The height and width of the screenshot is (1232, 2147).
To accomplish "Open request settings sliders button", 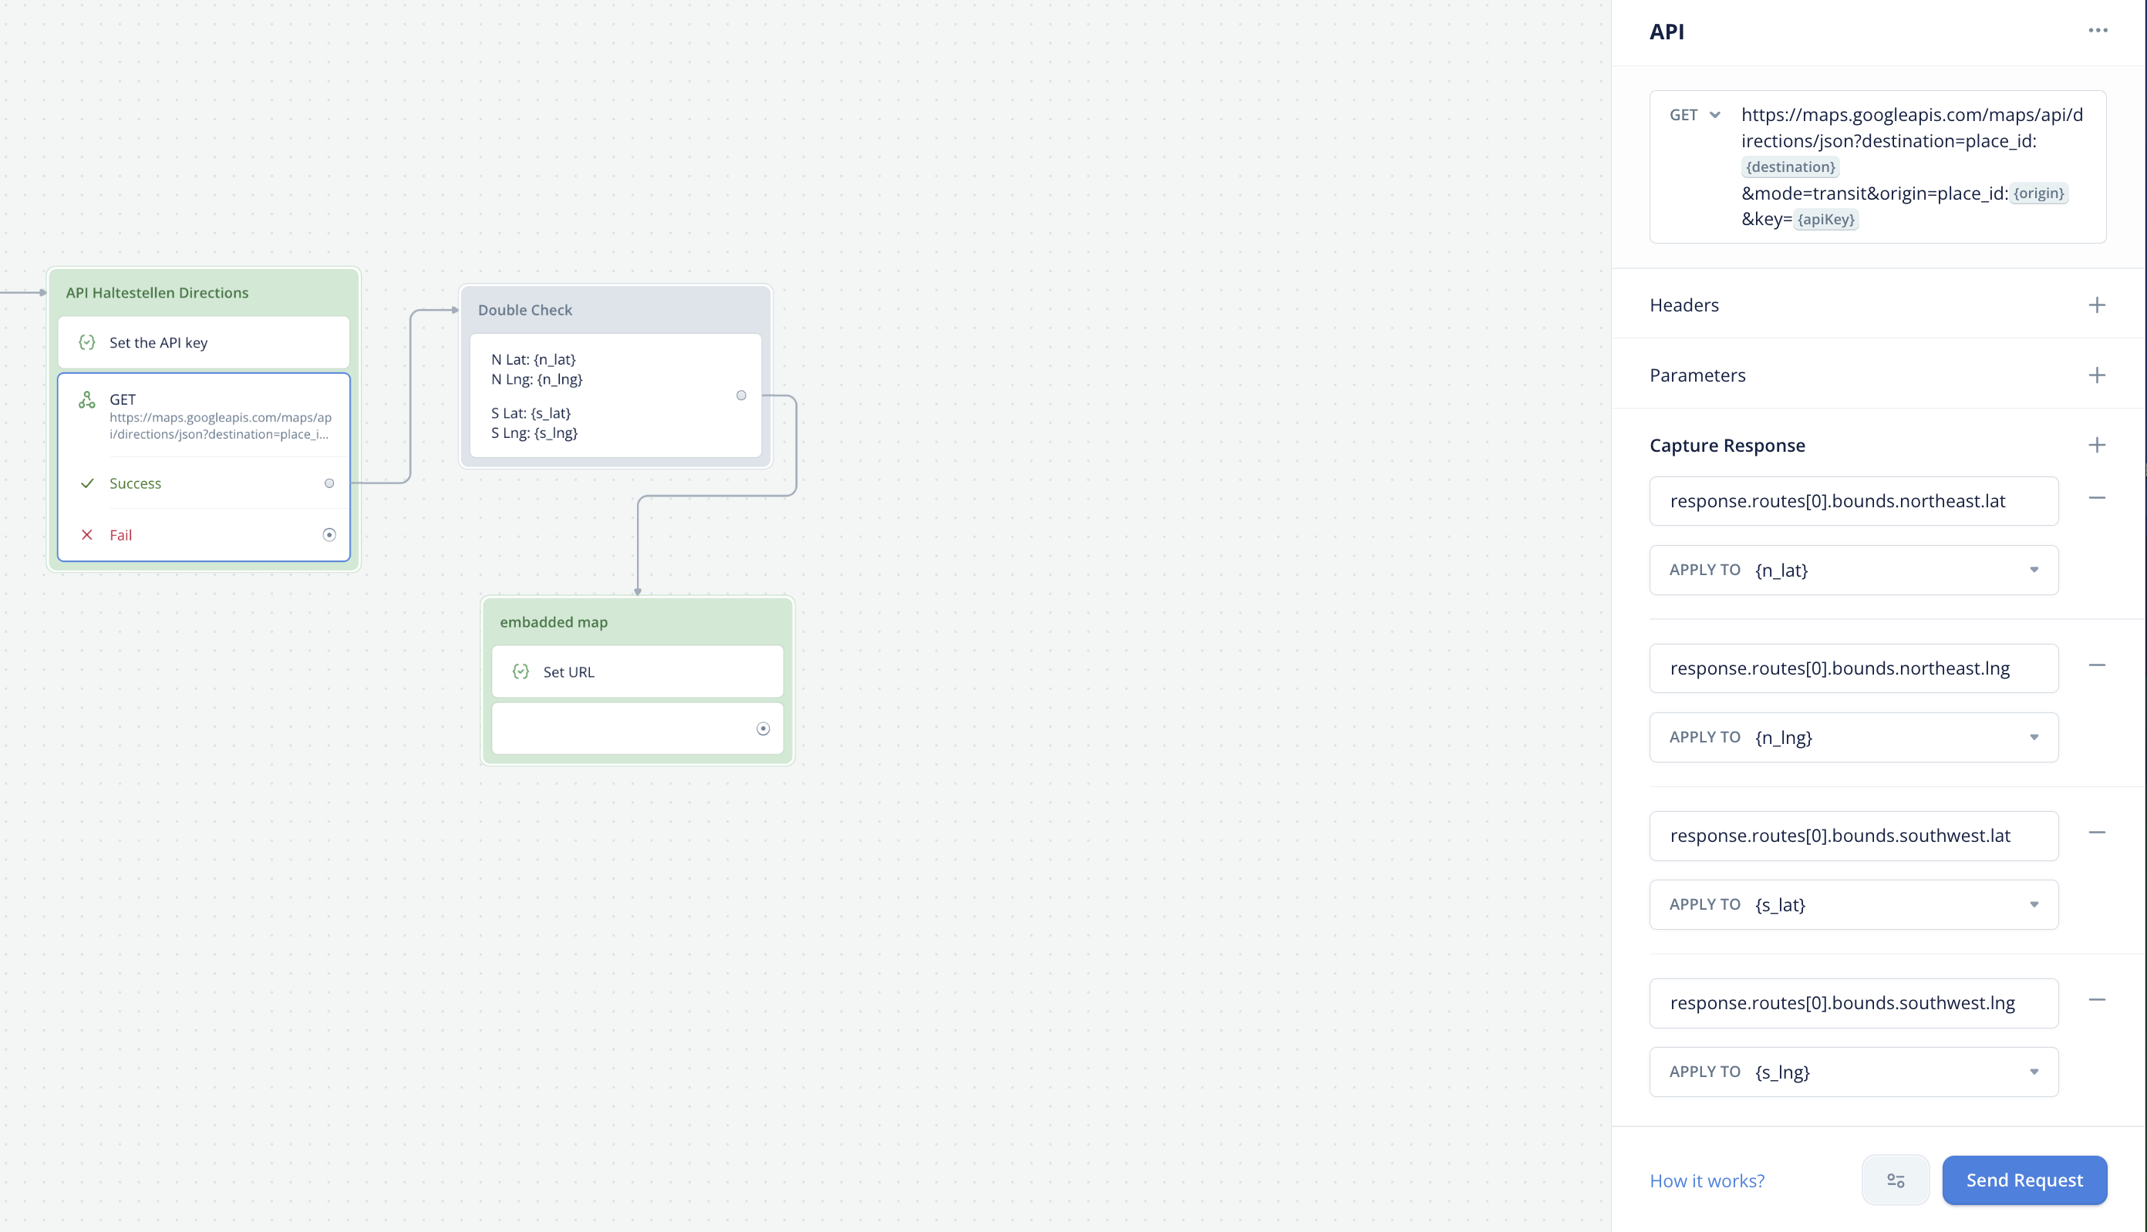I will (1895, 1180).
